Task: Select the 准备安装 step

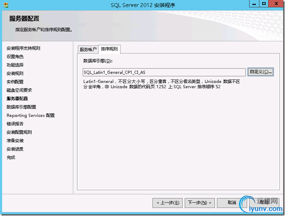Action: [15, 141]
